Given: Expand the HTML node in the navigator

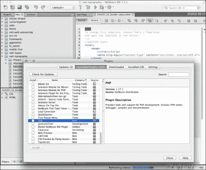Looking at the screenshot, I should click(2, 97).
